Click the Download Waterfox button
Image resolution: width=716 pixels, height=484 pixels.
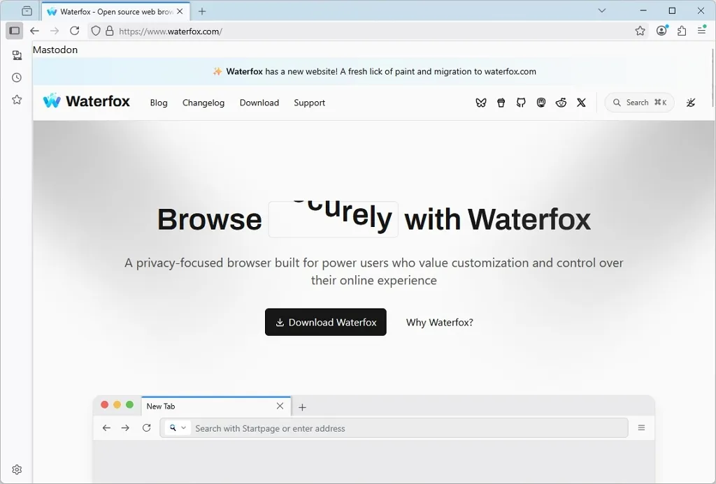(x=325, y=322)
